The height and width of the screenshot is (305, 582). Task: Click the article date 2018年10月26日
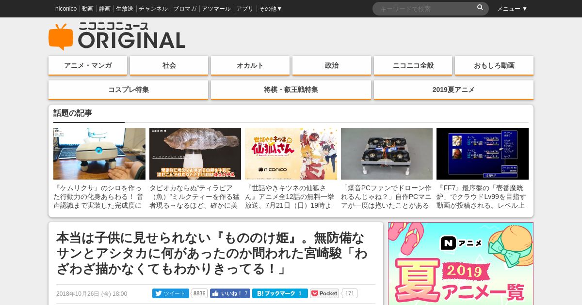92,294
